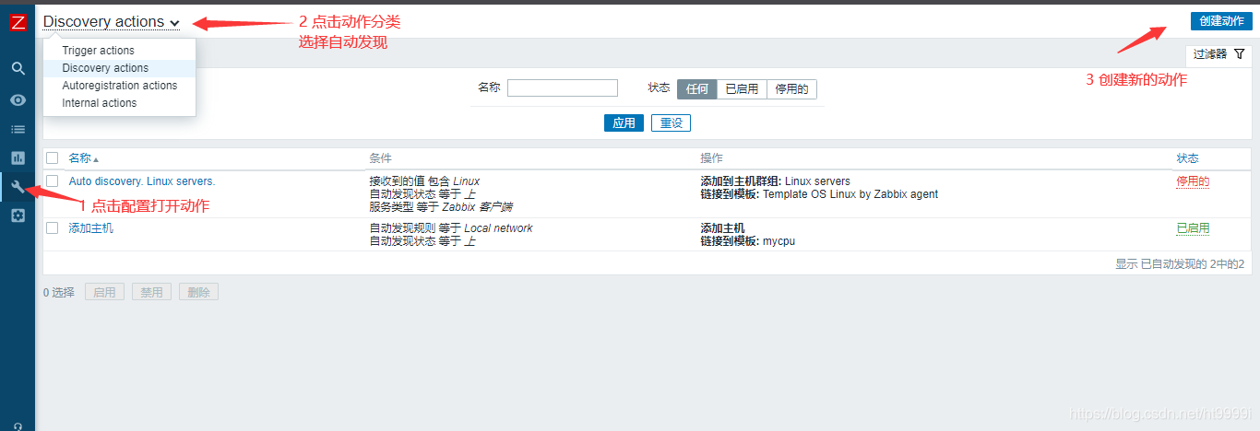Click the 应用 apply button
Screen dimensions: 1260x431
624,122
